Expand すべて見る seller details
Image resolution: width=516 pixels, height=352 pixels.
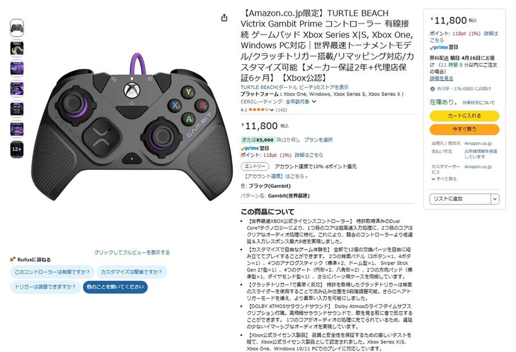tap(444, 179)
